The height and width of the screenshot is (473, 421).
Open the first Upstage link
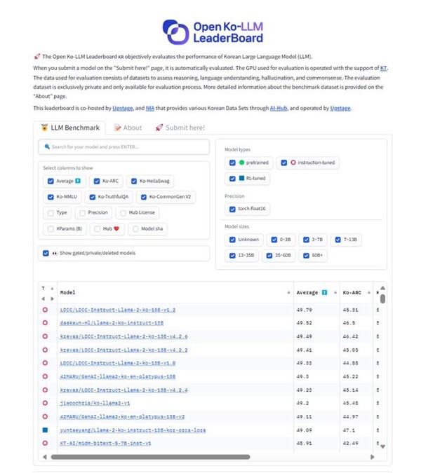click(x=123, y=108)
